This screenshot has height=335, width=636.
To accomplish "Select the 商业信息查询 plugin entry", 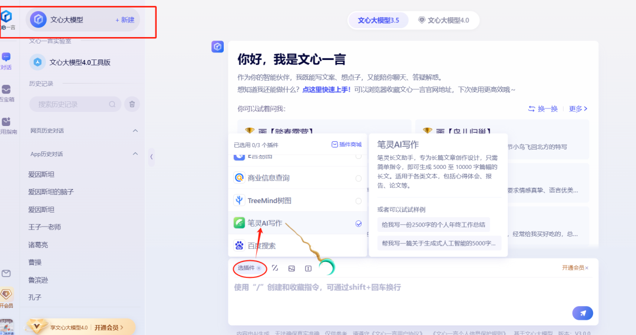I will click(x=298, y=178).
